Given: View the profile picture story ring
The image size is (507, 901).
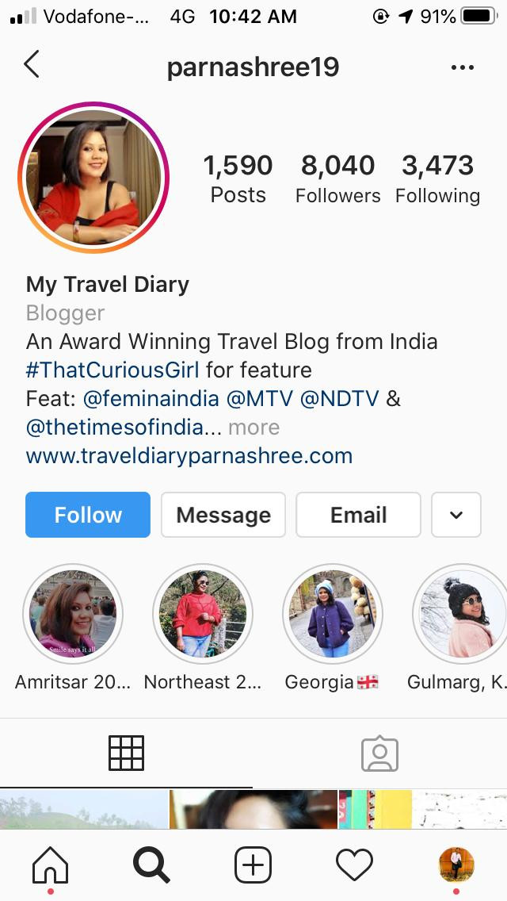Looking at the screenshot, I should pos(93,178).
